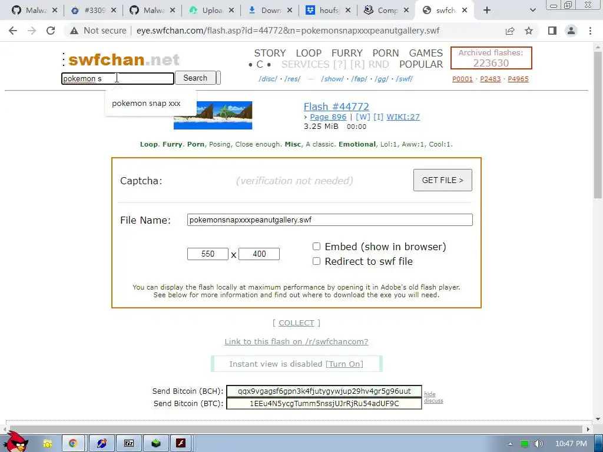The height and width of the screenshot is (452, 603).
Task: Go to the /res/ board link
Action: 292,79
